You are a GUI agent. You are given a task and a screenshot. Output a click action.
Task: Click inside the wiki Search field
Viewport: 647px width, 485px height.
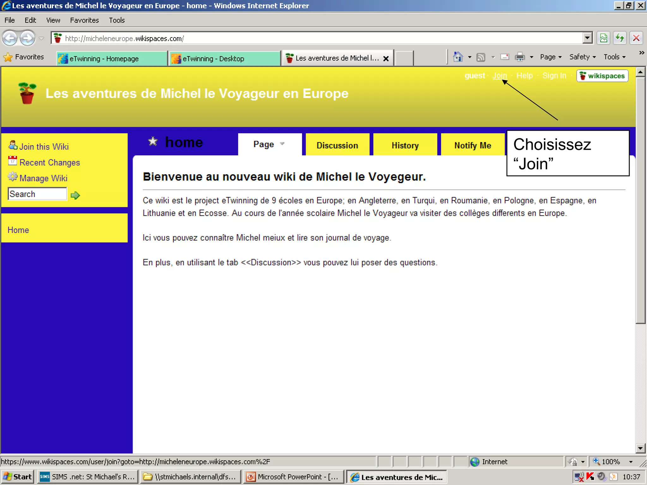[x=37, y=194]
